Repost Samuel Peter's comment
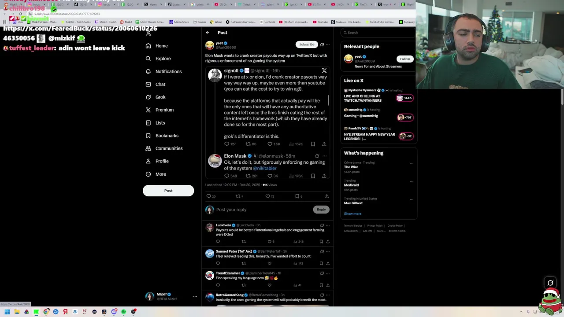 point(244,263)
